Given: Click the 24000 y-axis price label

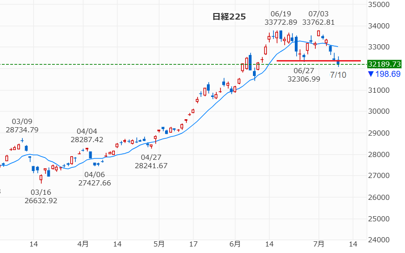Looking at the screenshot, I should [x=378, y=240].
